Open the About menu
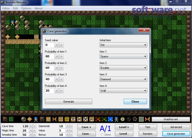Viewport: 192px width, 138px height. coord(38,8)
